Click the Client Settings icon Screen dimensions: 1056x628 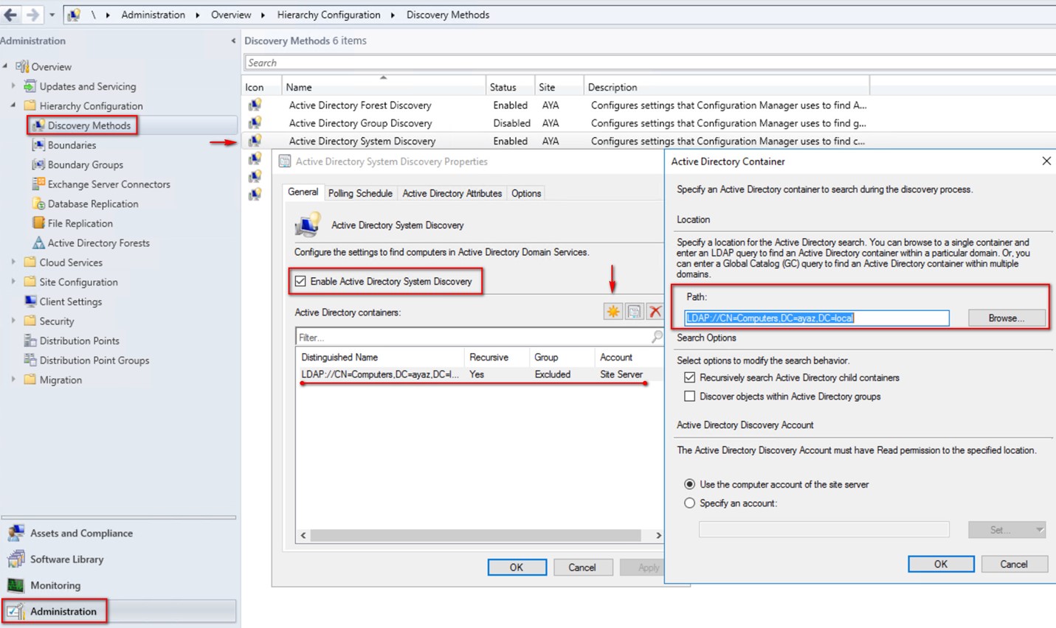(x=30, y=301)
